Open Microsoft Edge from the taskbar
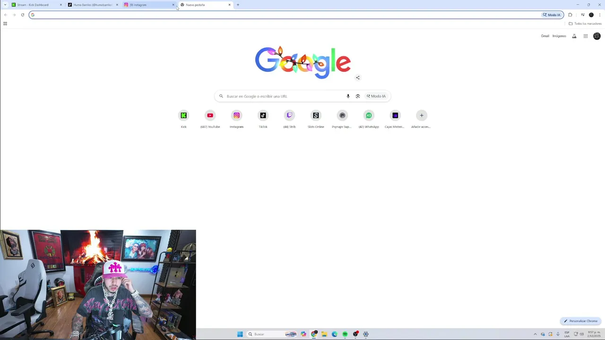The height and width of the screenshot is (340, 605). click(x=334, y=334)
